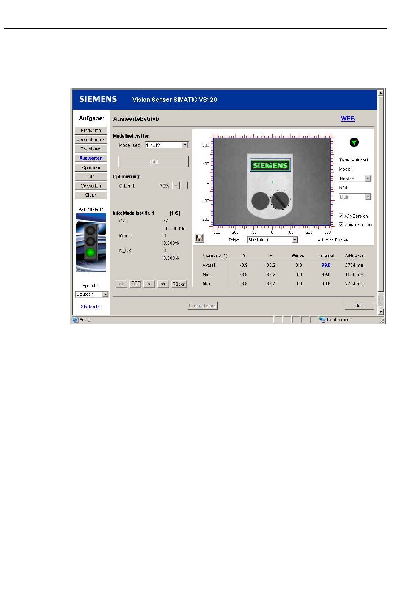Click the Qualität column header
402x591 pixels.
[x=326, y=256]
